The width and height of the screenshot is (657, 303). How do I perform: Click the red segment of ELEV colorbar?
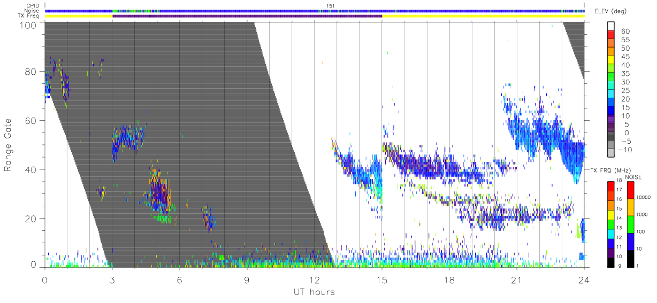click(x=612, y=35)
